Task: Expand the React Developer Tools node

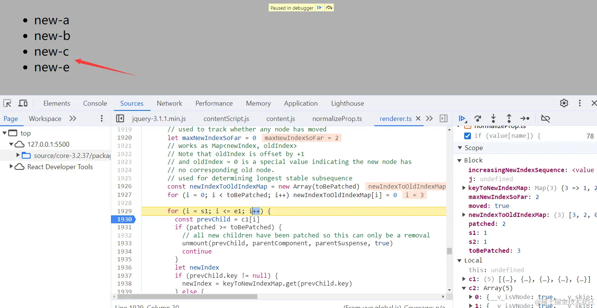Action: 11,166
